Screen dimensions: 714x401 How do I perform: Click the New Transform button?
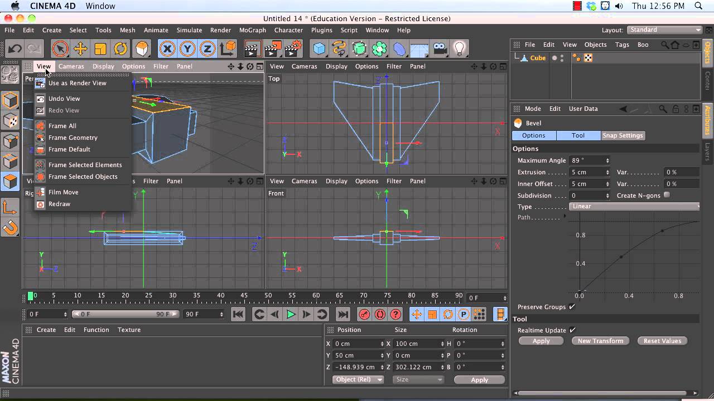click(600, 341)
